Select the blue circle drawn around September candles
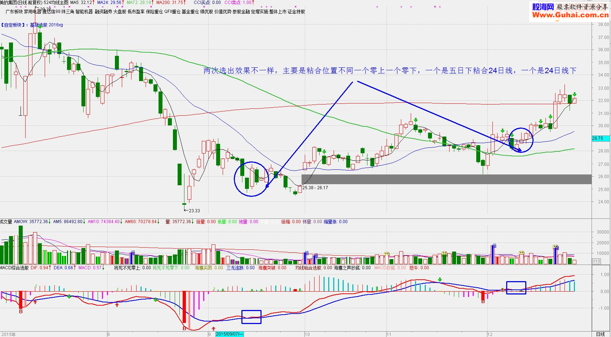Viewport: 611px width, 337px height. [x=251, y=179]
